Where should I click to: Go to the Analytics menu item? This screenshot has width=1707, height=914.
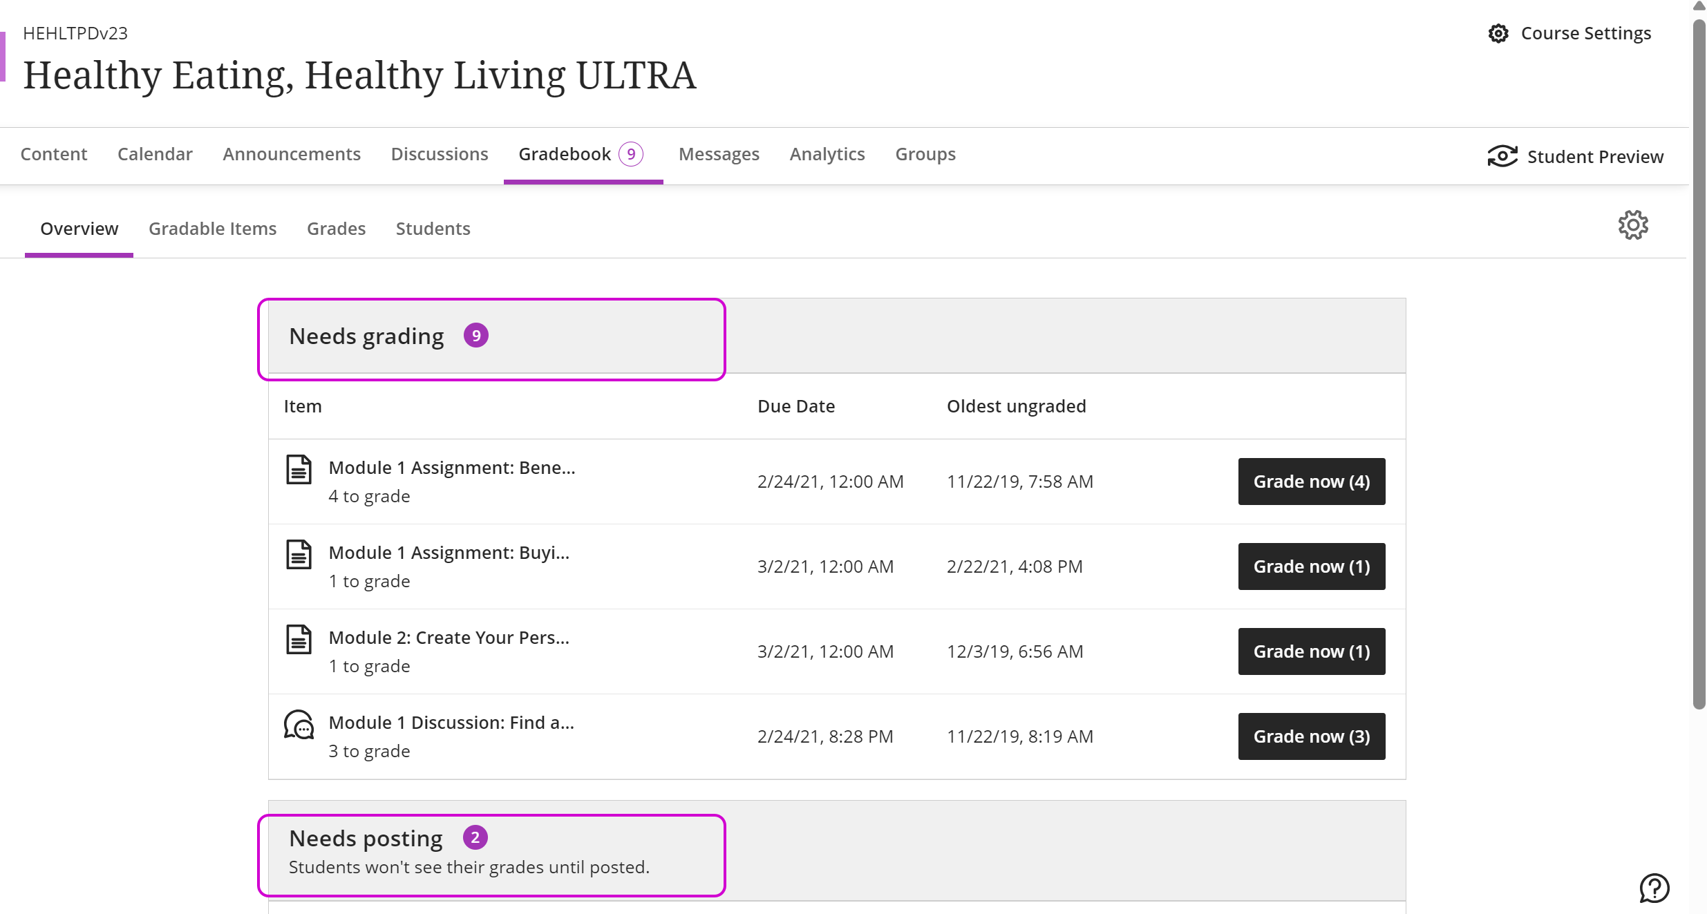click(827, 154)
